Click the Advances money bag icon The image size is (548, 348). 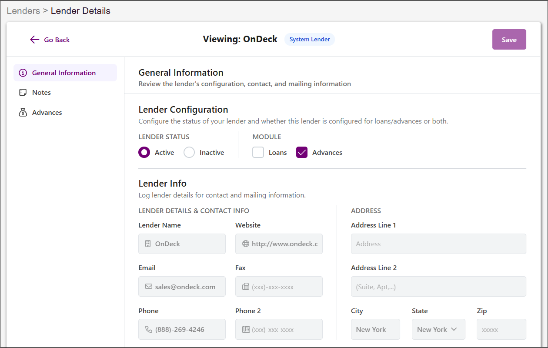pos(23,113)
